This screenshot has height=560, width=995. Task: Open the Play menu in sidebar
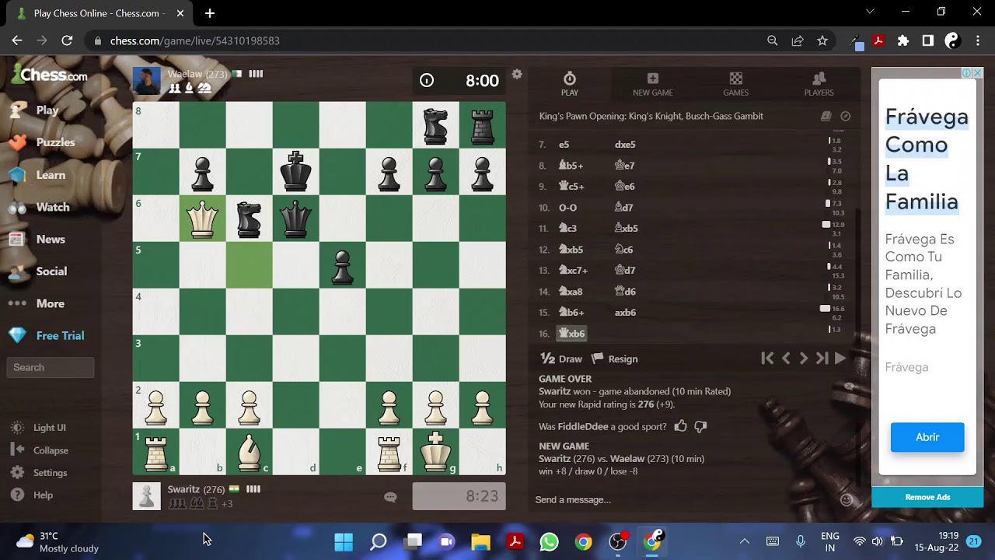[x=34, y=110]
